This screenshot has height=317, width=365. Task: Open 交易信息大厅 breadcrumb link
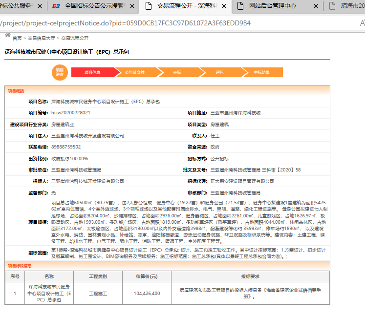point(41,38)
